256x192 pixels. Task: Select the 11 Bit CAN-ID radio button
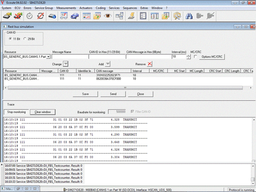pos(10,39)
